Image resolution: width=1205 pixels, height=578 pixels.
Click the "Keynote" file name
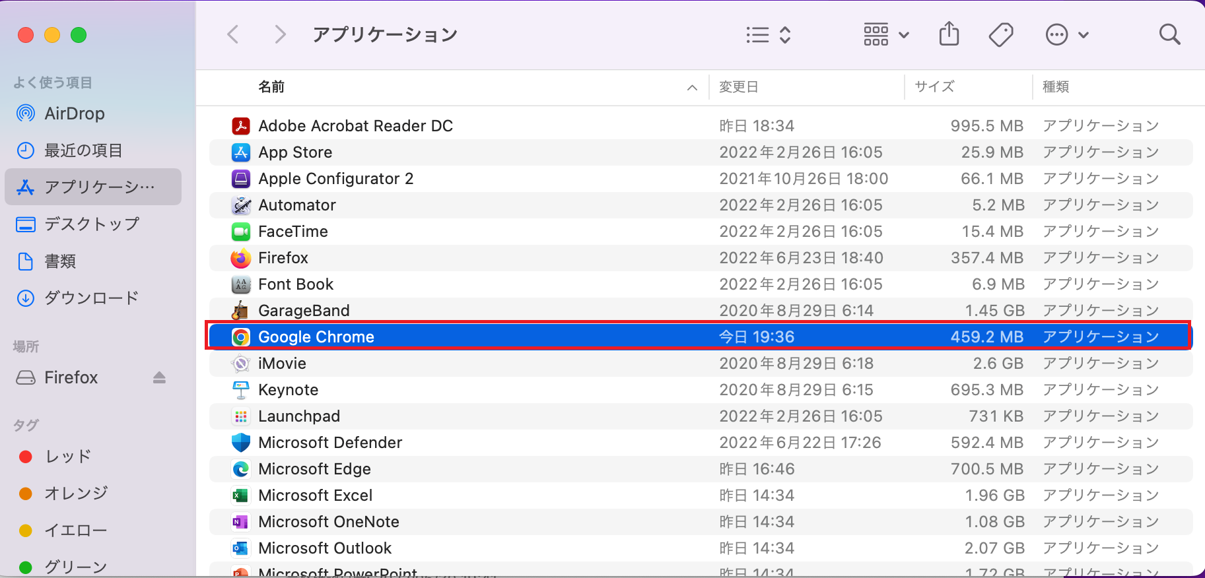289,390
